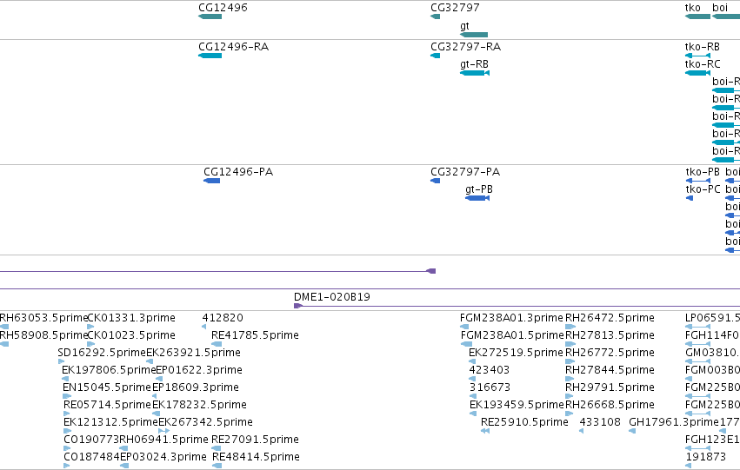Click EST EP03024.3prime
This screenshot has width=740, height=470.
(x=163, y=457)
